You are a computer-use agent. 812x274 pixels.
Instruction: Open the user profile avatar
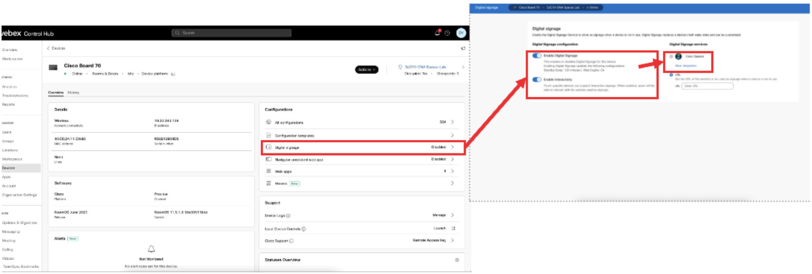pos(461,33)
